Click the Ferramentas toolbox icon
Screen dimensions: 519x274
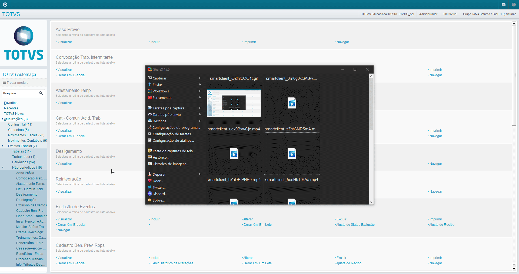[149, 97]
